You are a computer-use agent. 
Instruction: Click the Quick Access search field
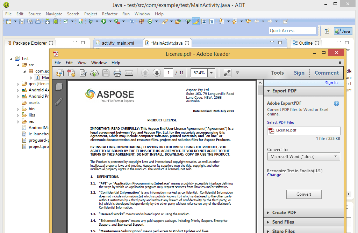(293, 30)
